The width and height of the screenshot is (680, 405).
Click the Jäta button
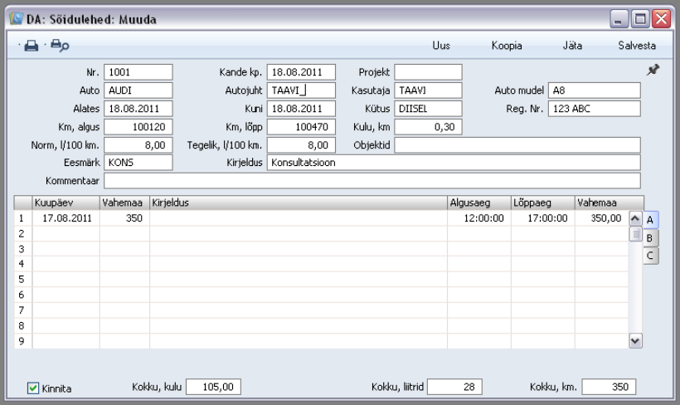(x=572, y=46)
